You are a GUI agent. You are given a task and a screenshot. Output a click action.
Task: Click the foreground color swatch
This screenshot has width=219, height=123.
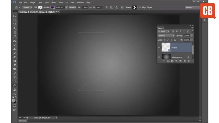point(14,100)
